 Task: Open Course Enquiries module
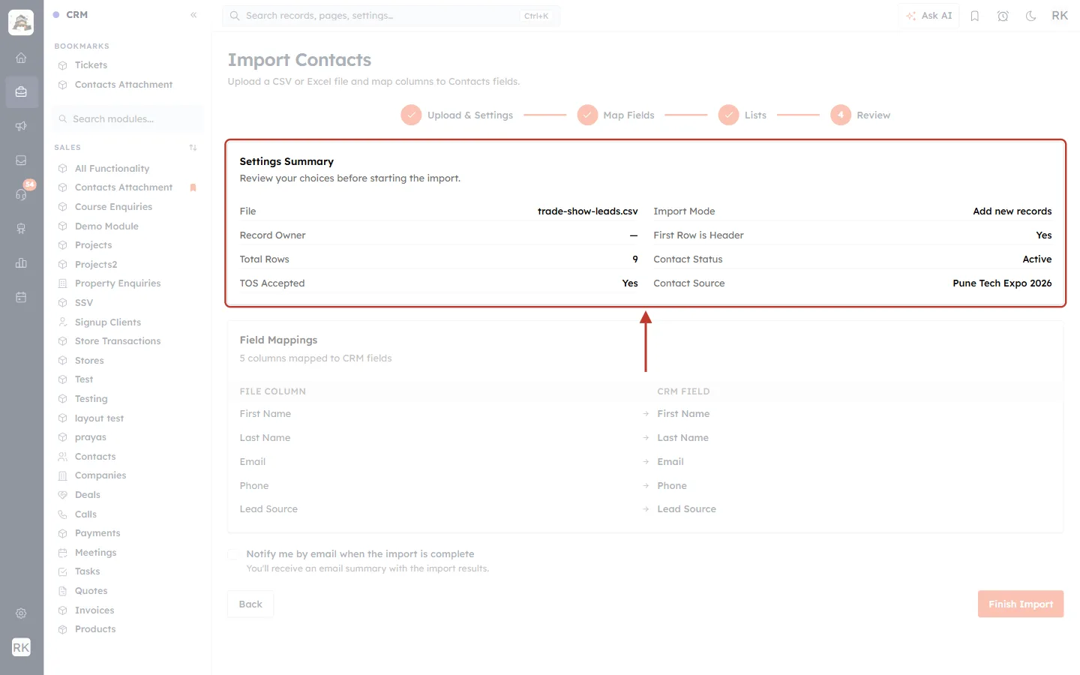[x=113, y=207]
